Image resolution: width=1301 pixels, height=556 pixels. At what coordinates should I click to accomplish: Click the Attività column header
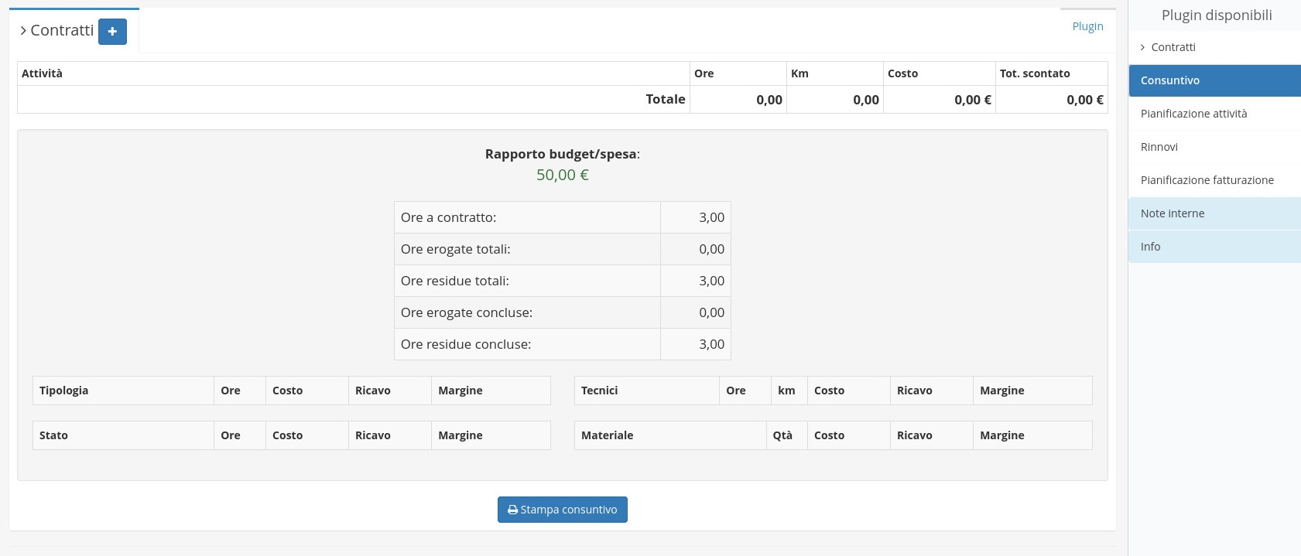42,73
